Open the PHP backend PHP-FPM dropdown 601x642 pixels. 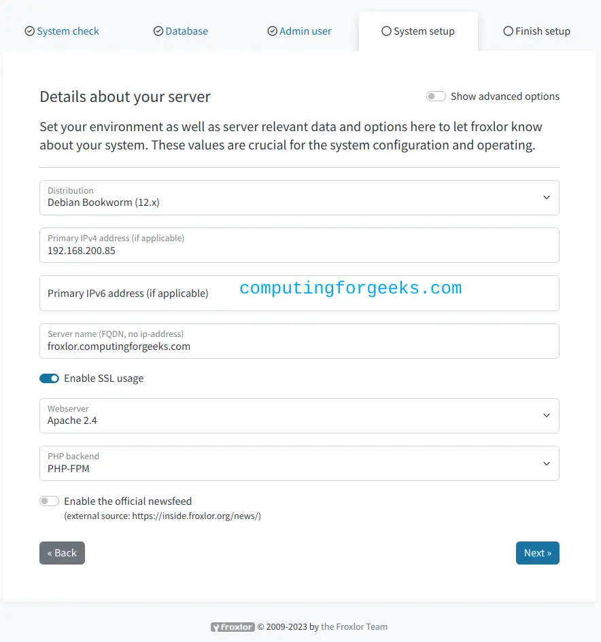point(299,463)
